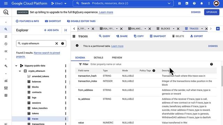The width and height of the screenshot is (223, 125).
Task: Open dropdown arrow on BLOCKS tab
Action: (x=174, y=28)
